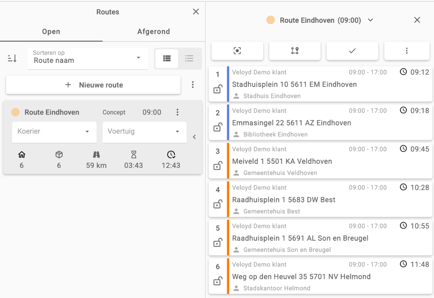Toggle the lock on stop 5 Son en Breugel
The image size is (434, 298).
click(218, 243)
